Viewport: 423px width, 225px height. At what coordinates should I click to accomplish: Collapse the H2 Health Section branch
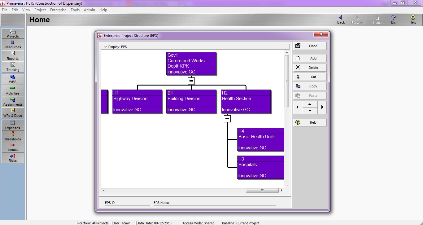227,118
